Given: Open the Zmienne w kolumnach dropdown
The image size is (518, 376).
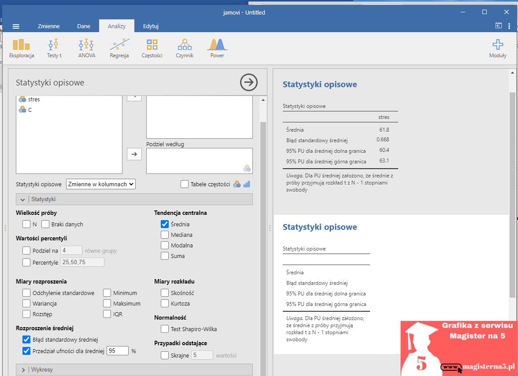Looking at the screenshot, I should (101, 184).
